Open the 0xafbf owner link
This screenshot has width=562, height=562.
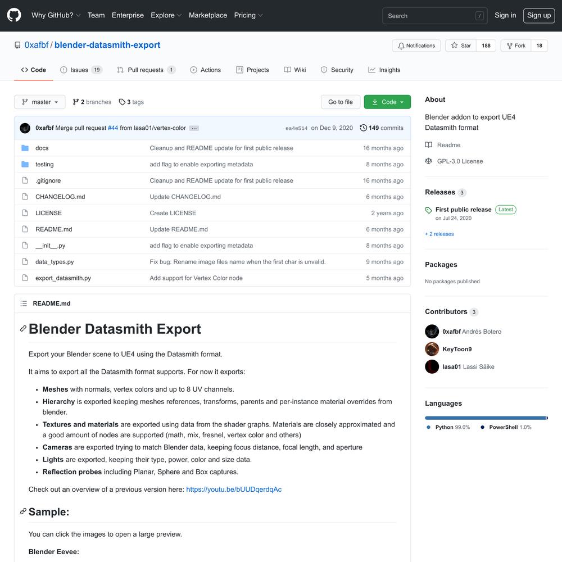click(x=36, y=45)
